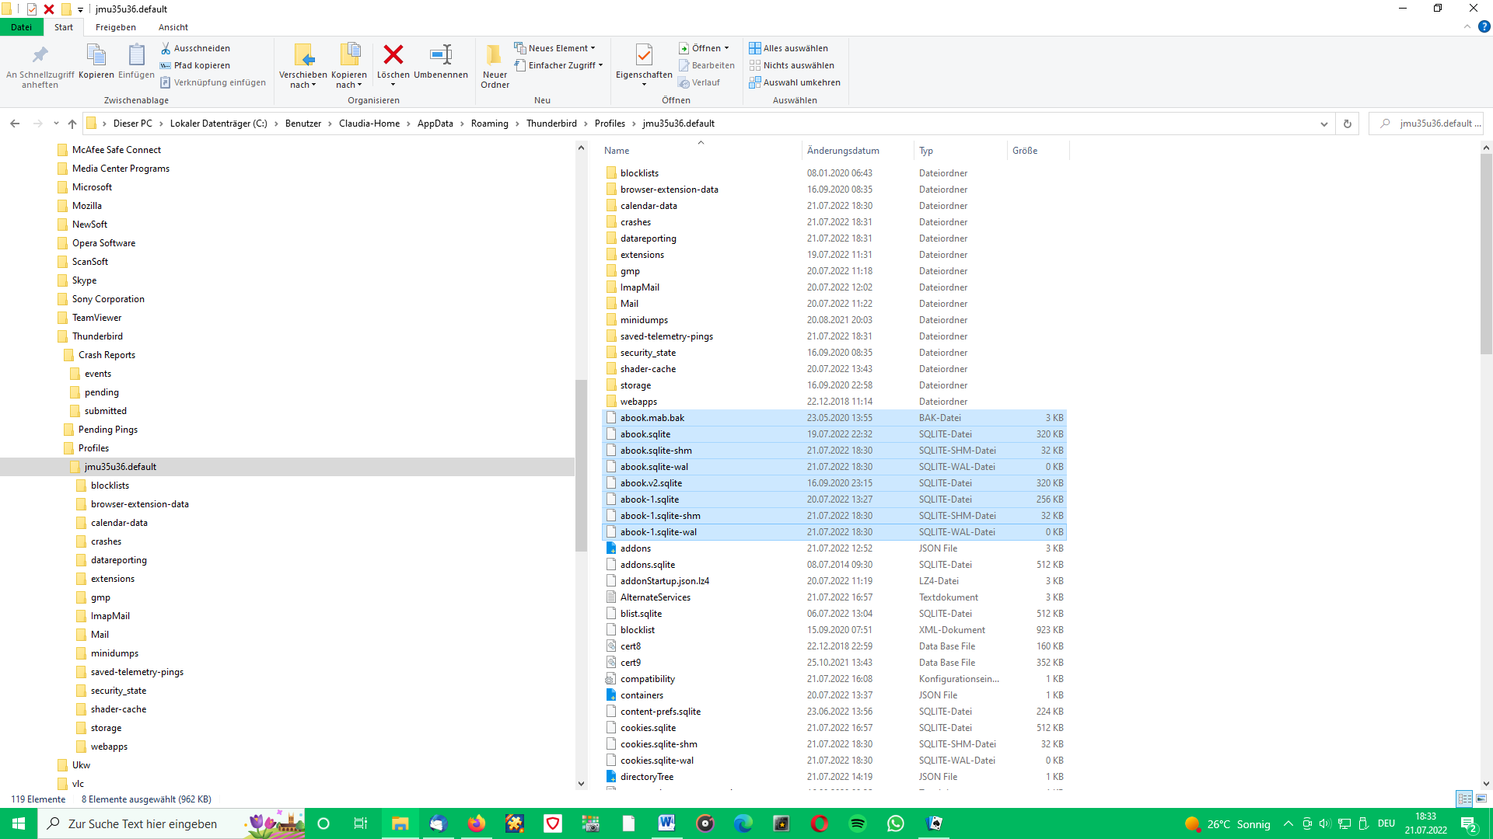Switch to details view toggle
The width and height of the screenshot is (1493, 839).
pyautogui.click(x=1464, y=799)
